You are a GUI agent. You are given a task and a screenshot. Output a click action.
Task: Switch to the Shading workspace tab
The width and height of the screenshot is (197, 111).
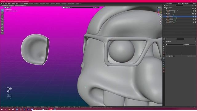coord(48,4)
